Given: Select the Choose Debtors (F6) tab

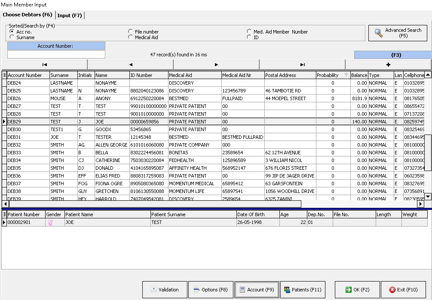Looking at the screenshot, I should tap(28, 15).
